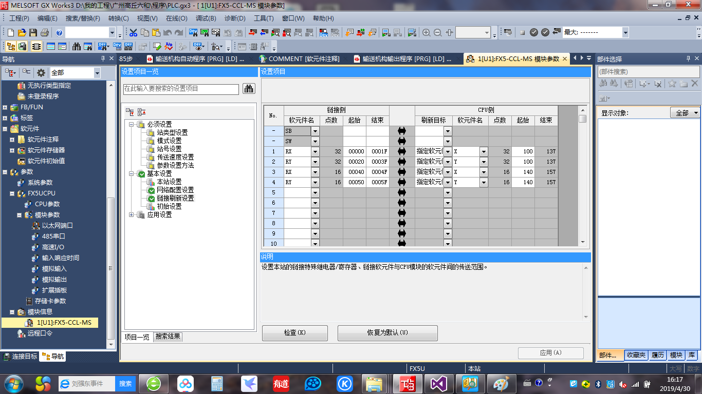Select 网络配置设置 in the settings tree

pos(175,190)
